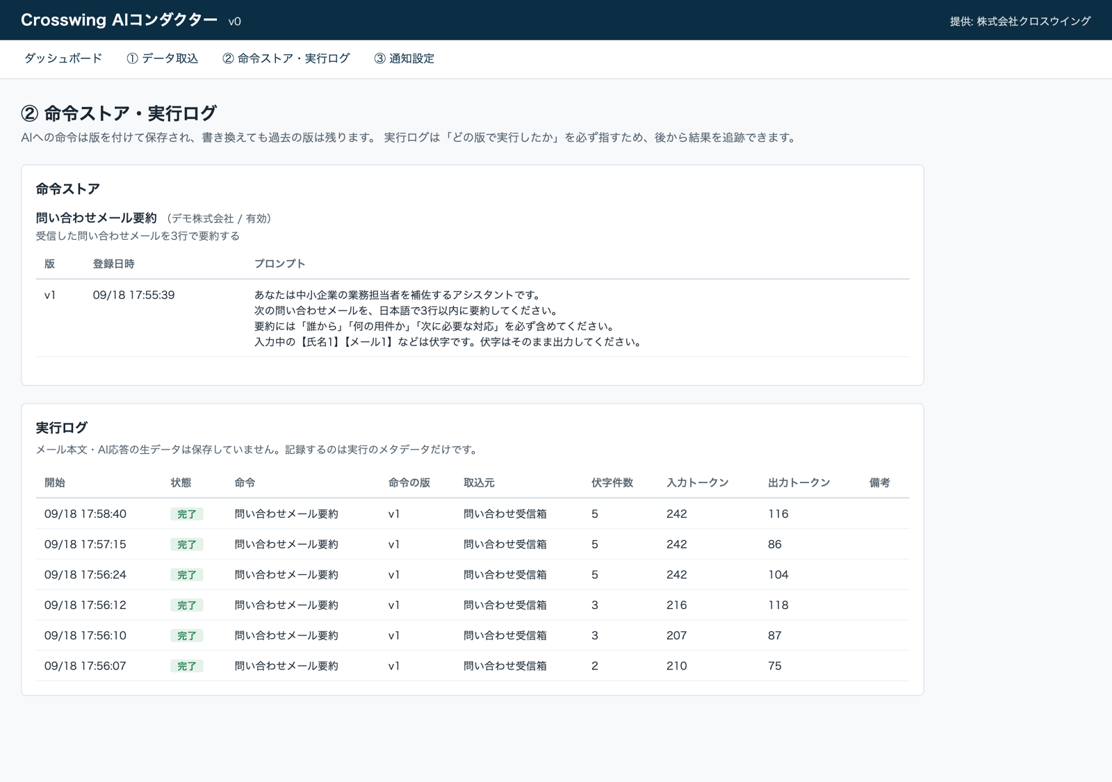Image resolution: width=1112 pixels, height=782 pixels.
Task: Click the 取込元 column header
Action: [479, 483]
